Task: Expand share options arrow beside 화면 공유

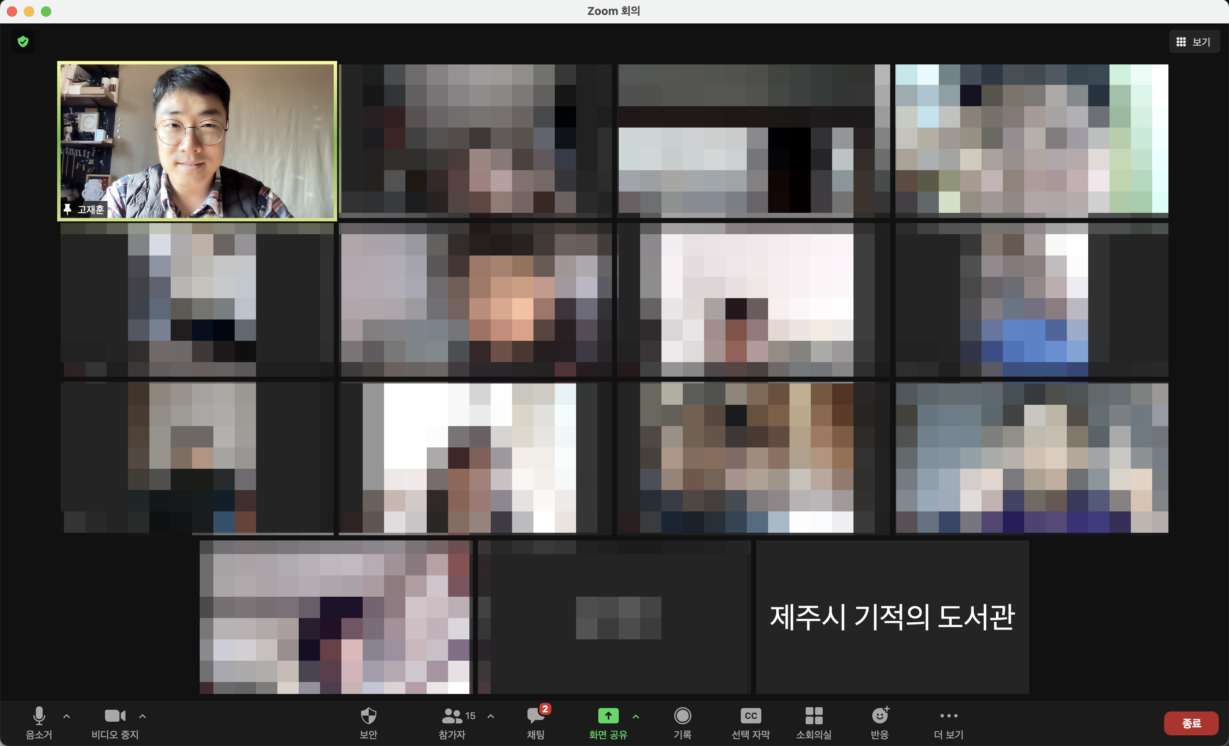Action: 636,716
